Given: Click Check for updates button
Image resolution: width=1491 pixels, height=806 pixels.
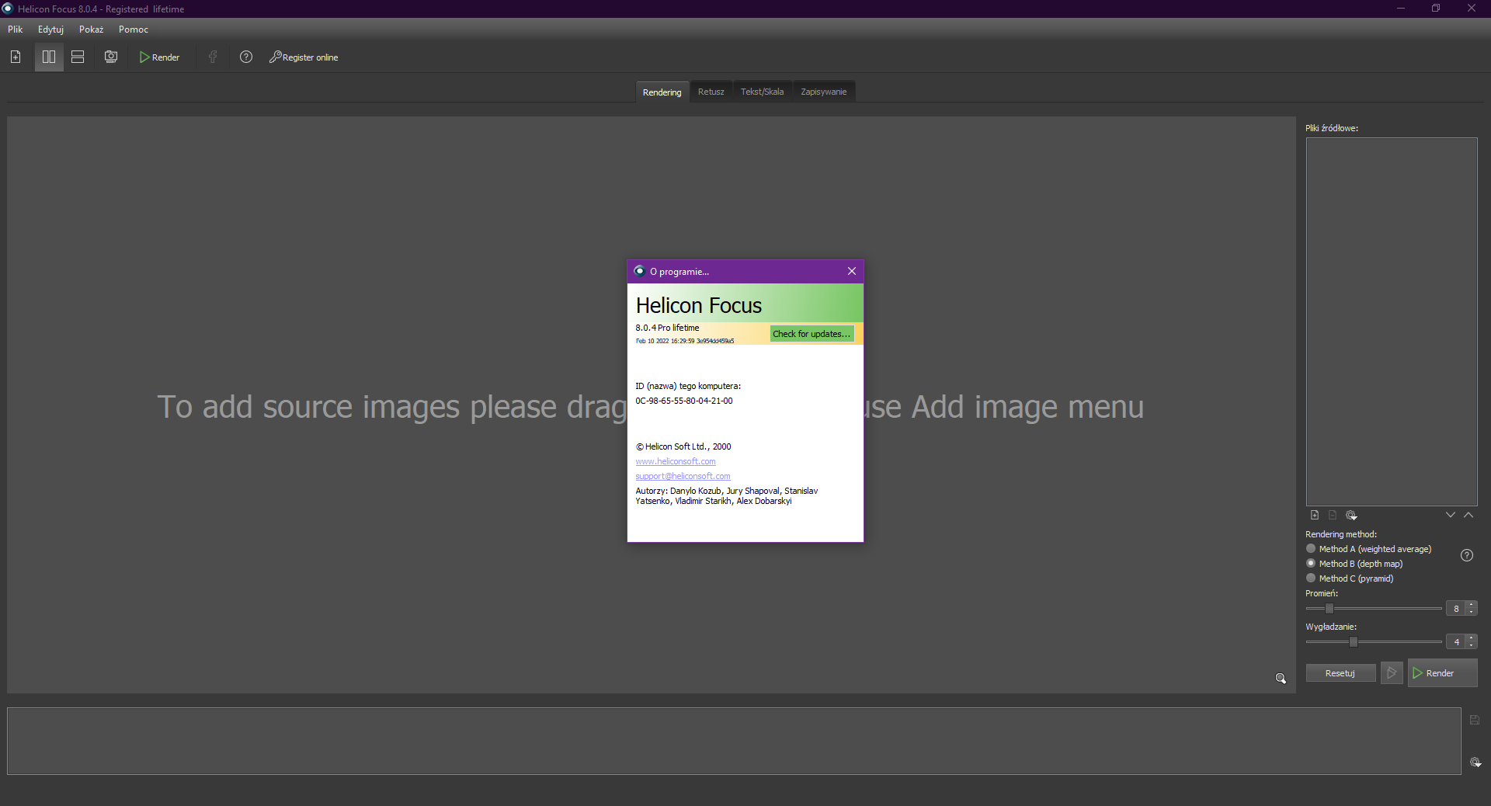Looking at the screenshot, I should pyautogui.click(x=812, y=334).
